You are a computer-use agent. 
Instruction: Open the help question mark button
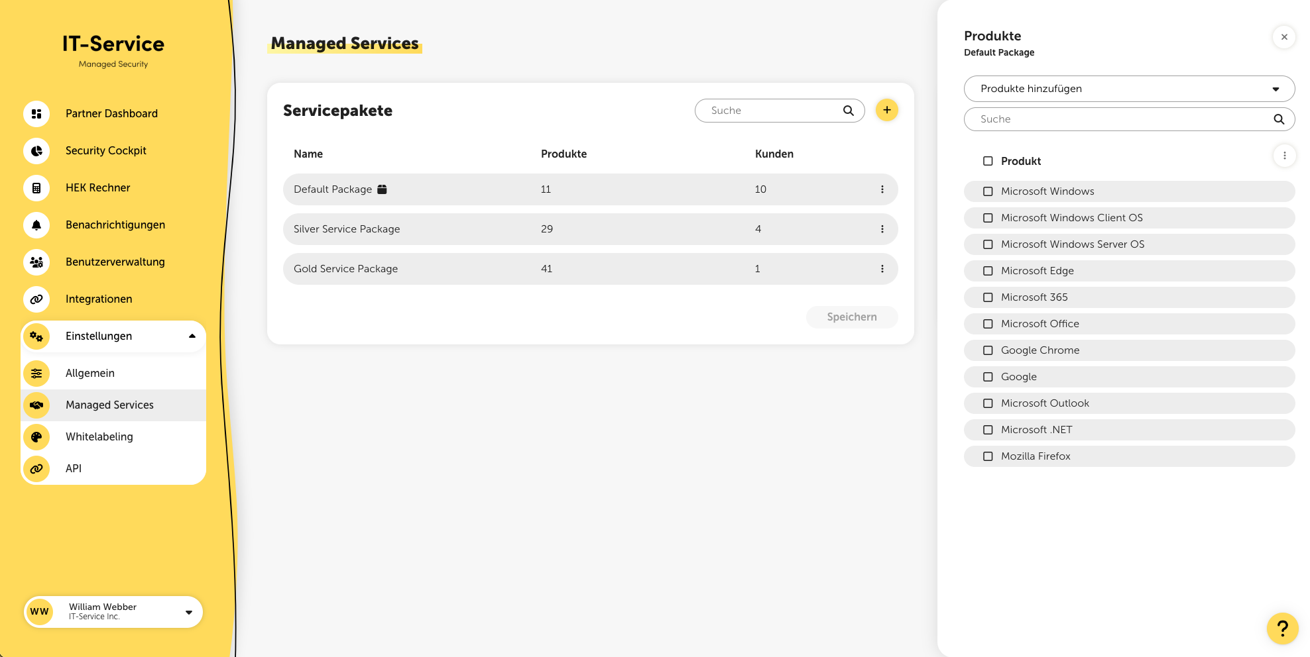coord(1283,629)
